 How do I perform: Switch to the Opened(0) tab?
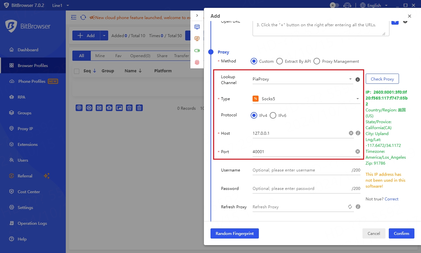pos(140,56)
